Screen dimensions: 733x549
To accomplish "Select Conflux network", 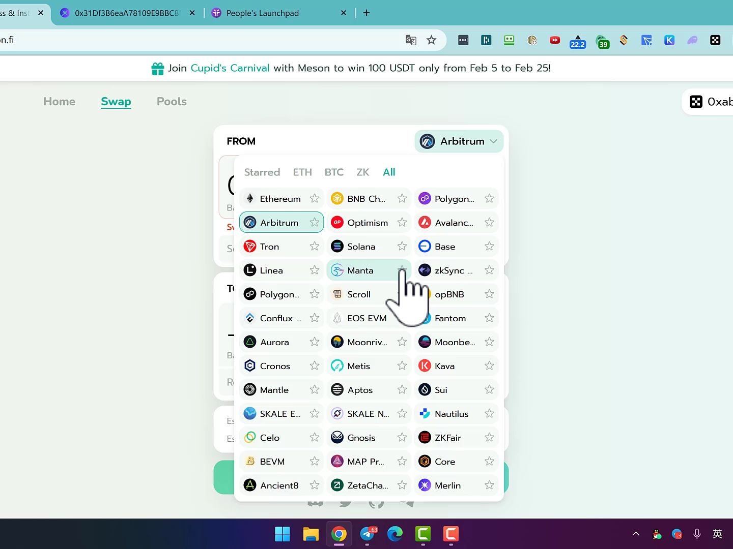I will [281, 318].
